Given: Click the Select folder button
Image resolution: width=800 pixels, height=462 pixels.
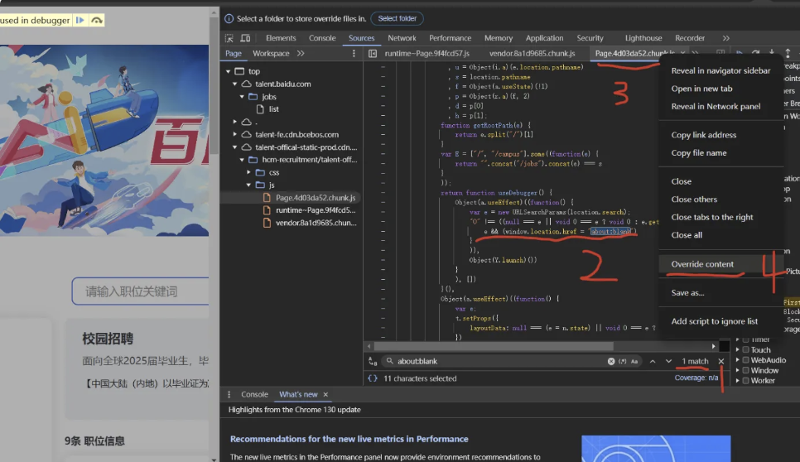Looking at the screenshot, I should 398,18.
